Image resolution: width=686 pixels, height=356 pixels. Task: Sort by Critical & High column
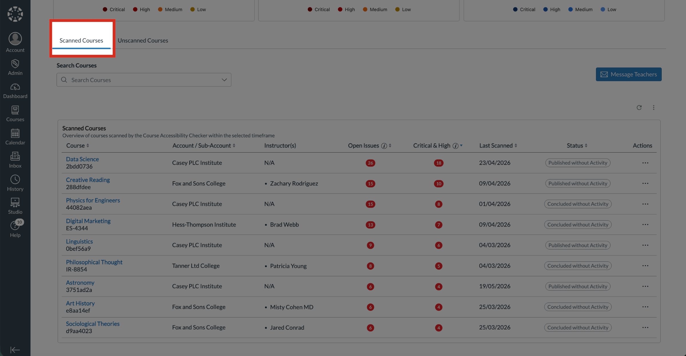click(x=461, y=145)
